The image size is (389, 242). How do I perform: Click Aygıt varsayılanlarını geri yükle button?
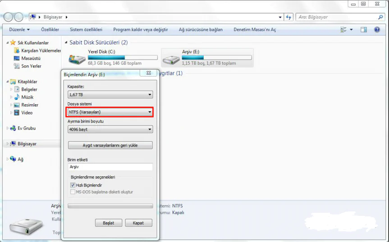[x=110, y=145]
